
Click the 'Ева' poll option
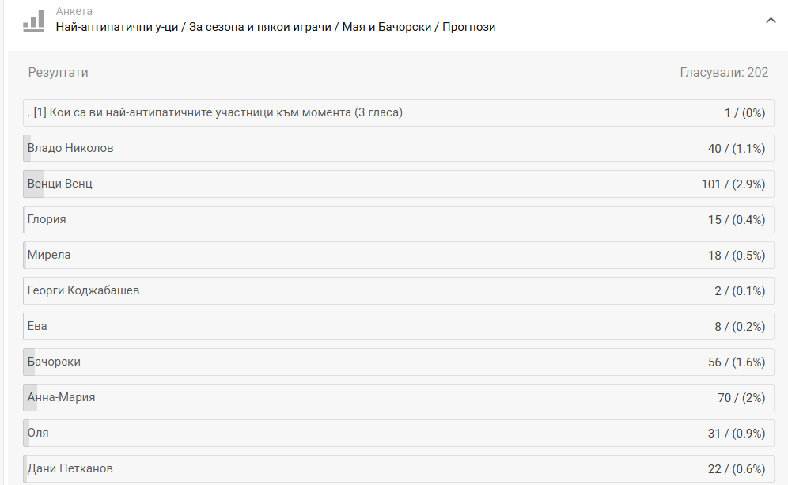(x=37, y=326)
